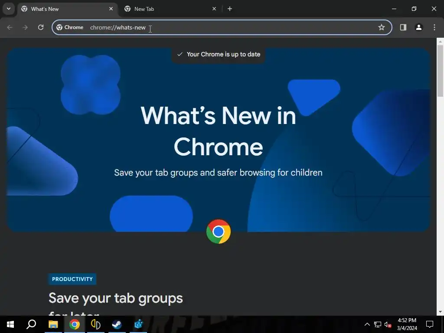View site info via Chrome chip
This screenshot has height=333, width=444.
[x=70, y=27]
